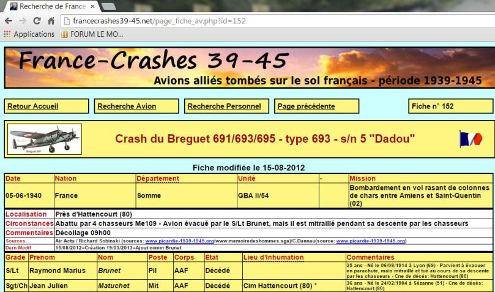Reload the page with refresh icon

coord(37,21)
